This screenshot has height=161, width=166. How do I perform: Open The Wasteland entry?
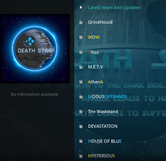[x=103, y=112]
